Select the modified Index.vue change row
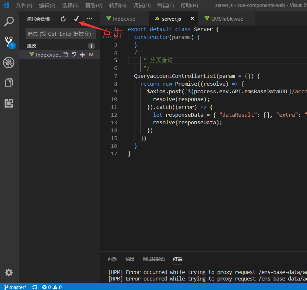Image resolution: width=307 pixels, height=290 pixels. [60, 55]
